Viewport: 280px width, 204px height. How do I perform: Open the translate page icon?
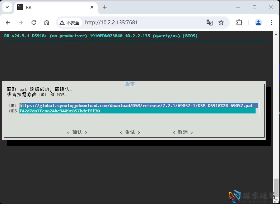210,23
